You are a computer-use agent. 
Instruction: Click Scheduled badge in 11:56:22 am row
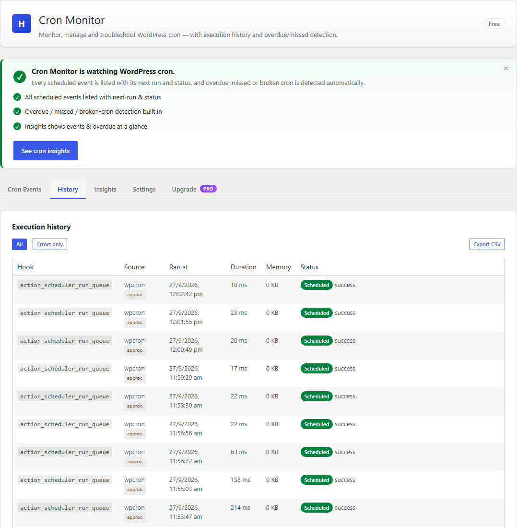pos(317,452)
